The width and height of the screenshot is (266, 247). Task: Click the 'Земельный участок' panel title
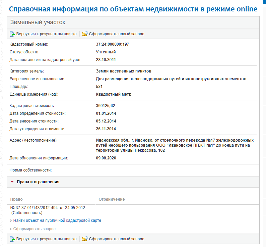click(38, 22)
